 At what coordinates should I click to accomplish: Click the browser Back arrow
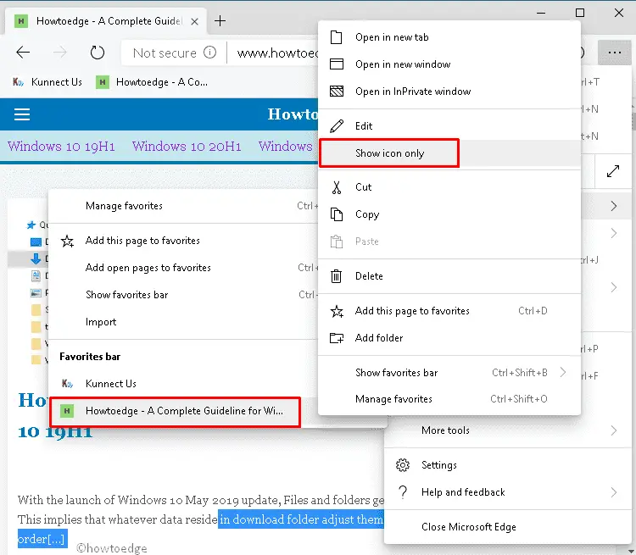coord(23,53)
